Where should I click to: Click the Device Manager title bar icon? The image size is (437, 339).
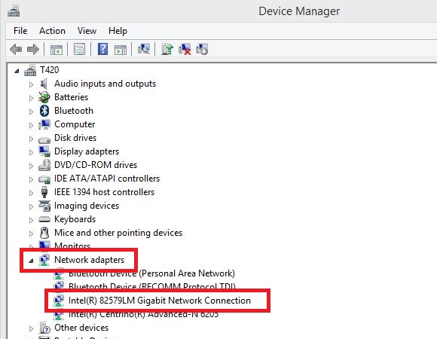(x=14, y=11)
